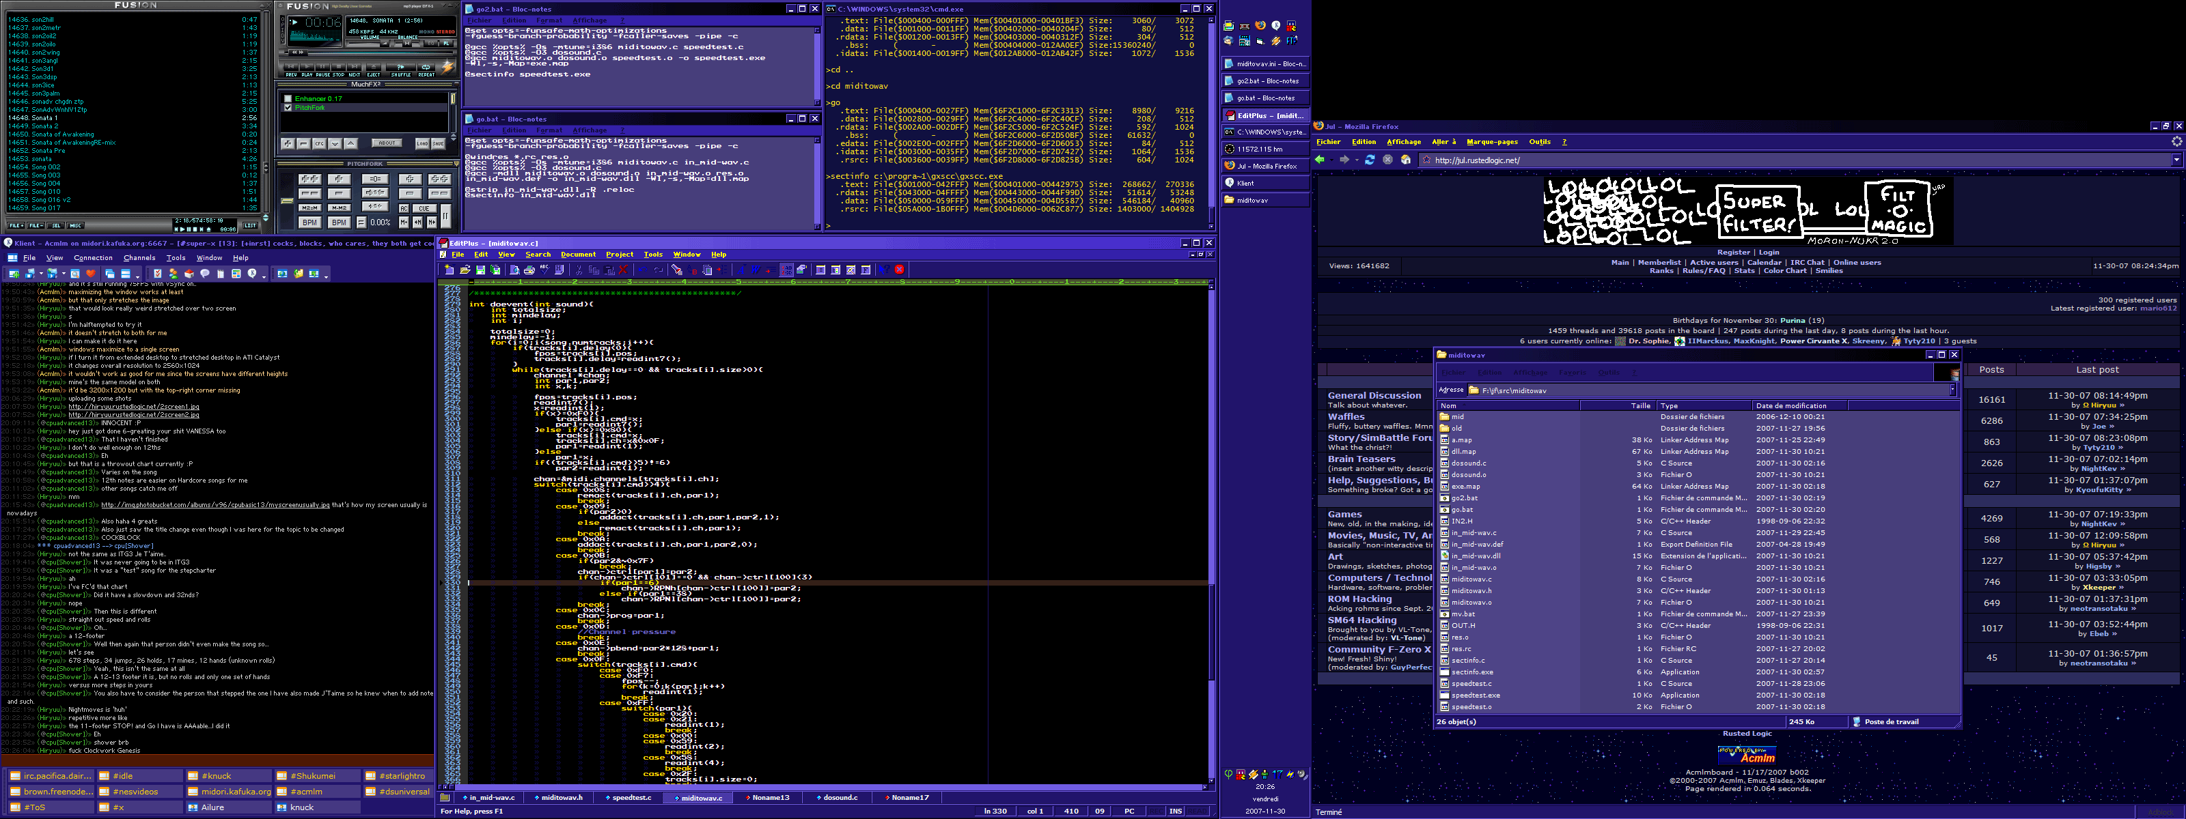
Task: Click EditPlus Save file toolbar icon
Action: click(481, 270)
